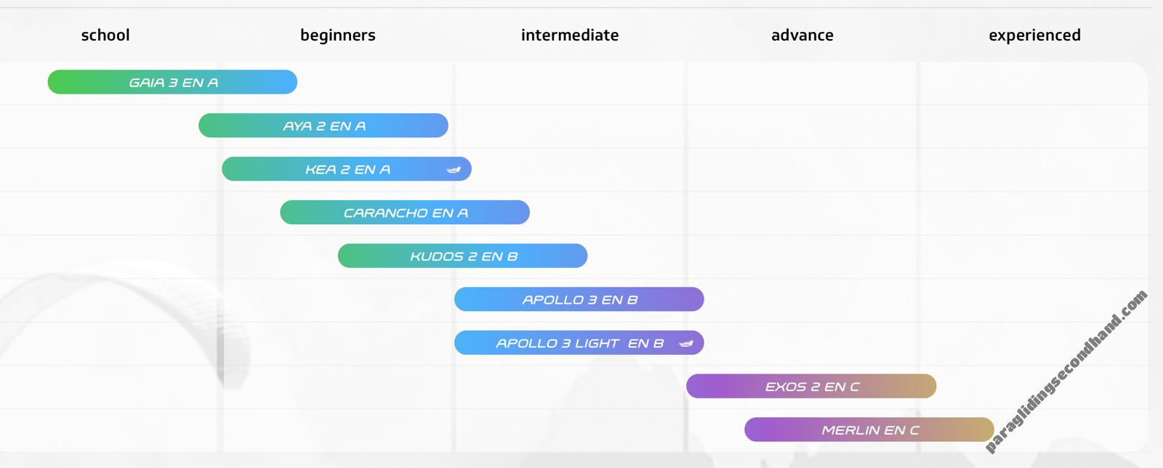The height and width of the screenshot is (468, 1163).
Task: Click the gold end of MERLIN bar
Action: coord(980,430)
